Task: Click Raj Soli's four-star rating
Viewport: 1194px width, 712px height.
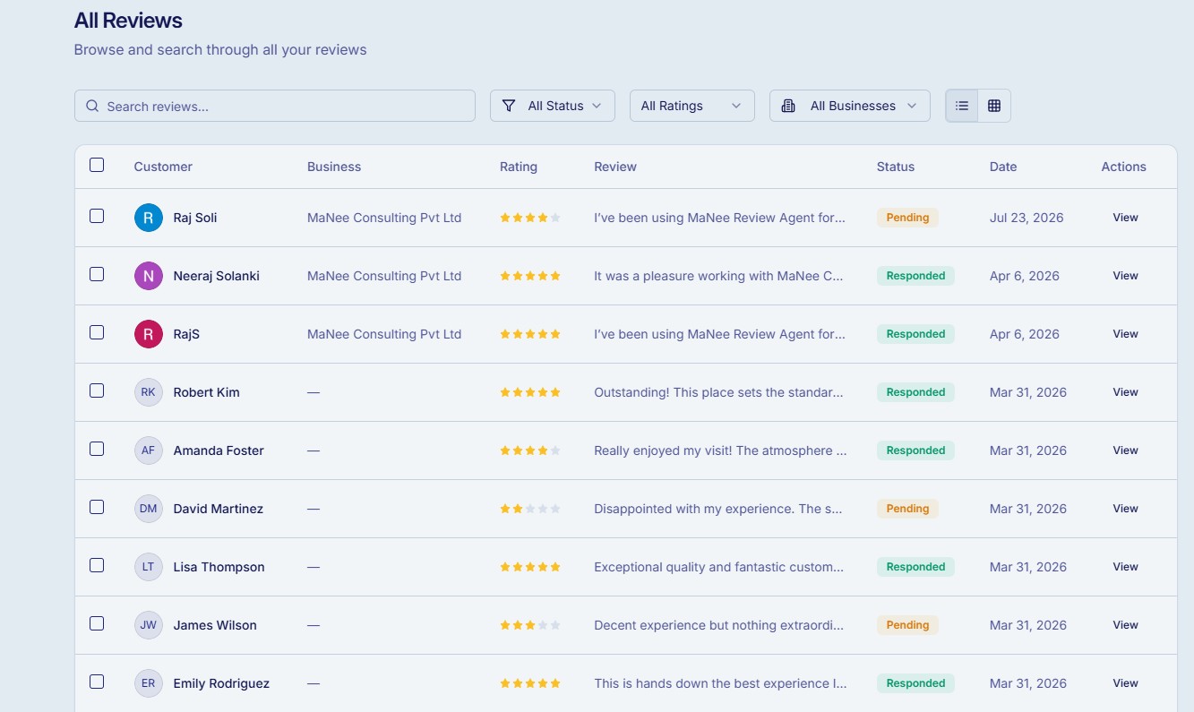Action: [x=530, y=218]
